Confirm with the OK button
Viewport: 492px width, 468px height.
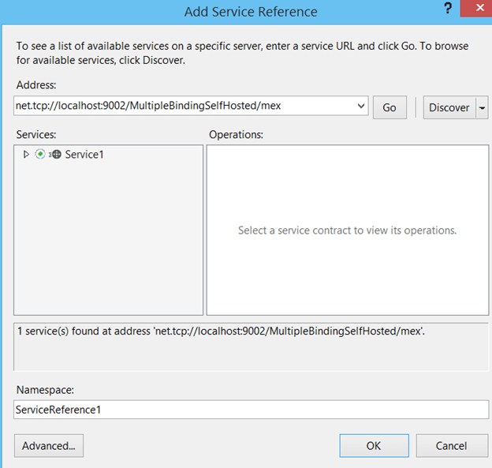[x=374, y=446]
